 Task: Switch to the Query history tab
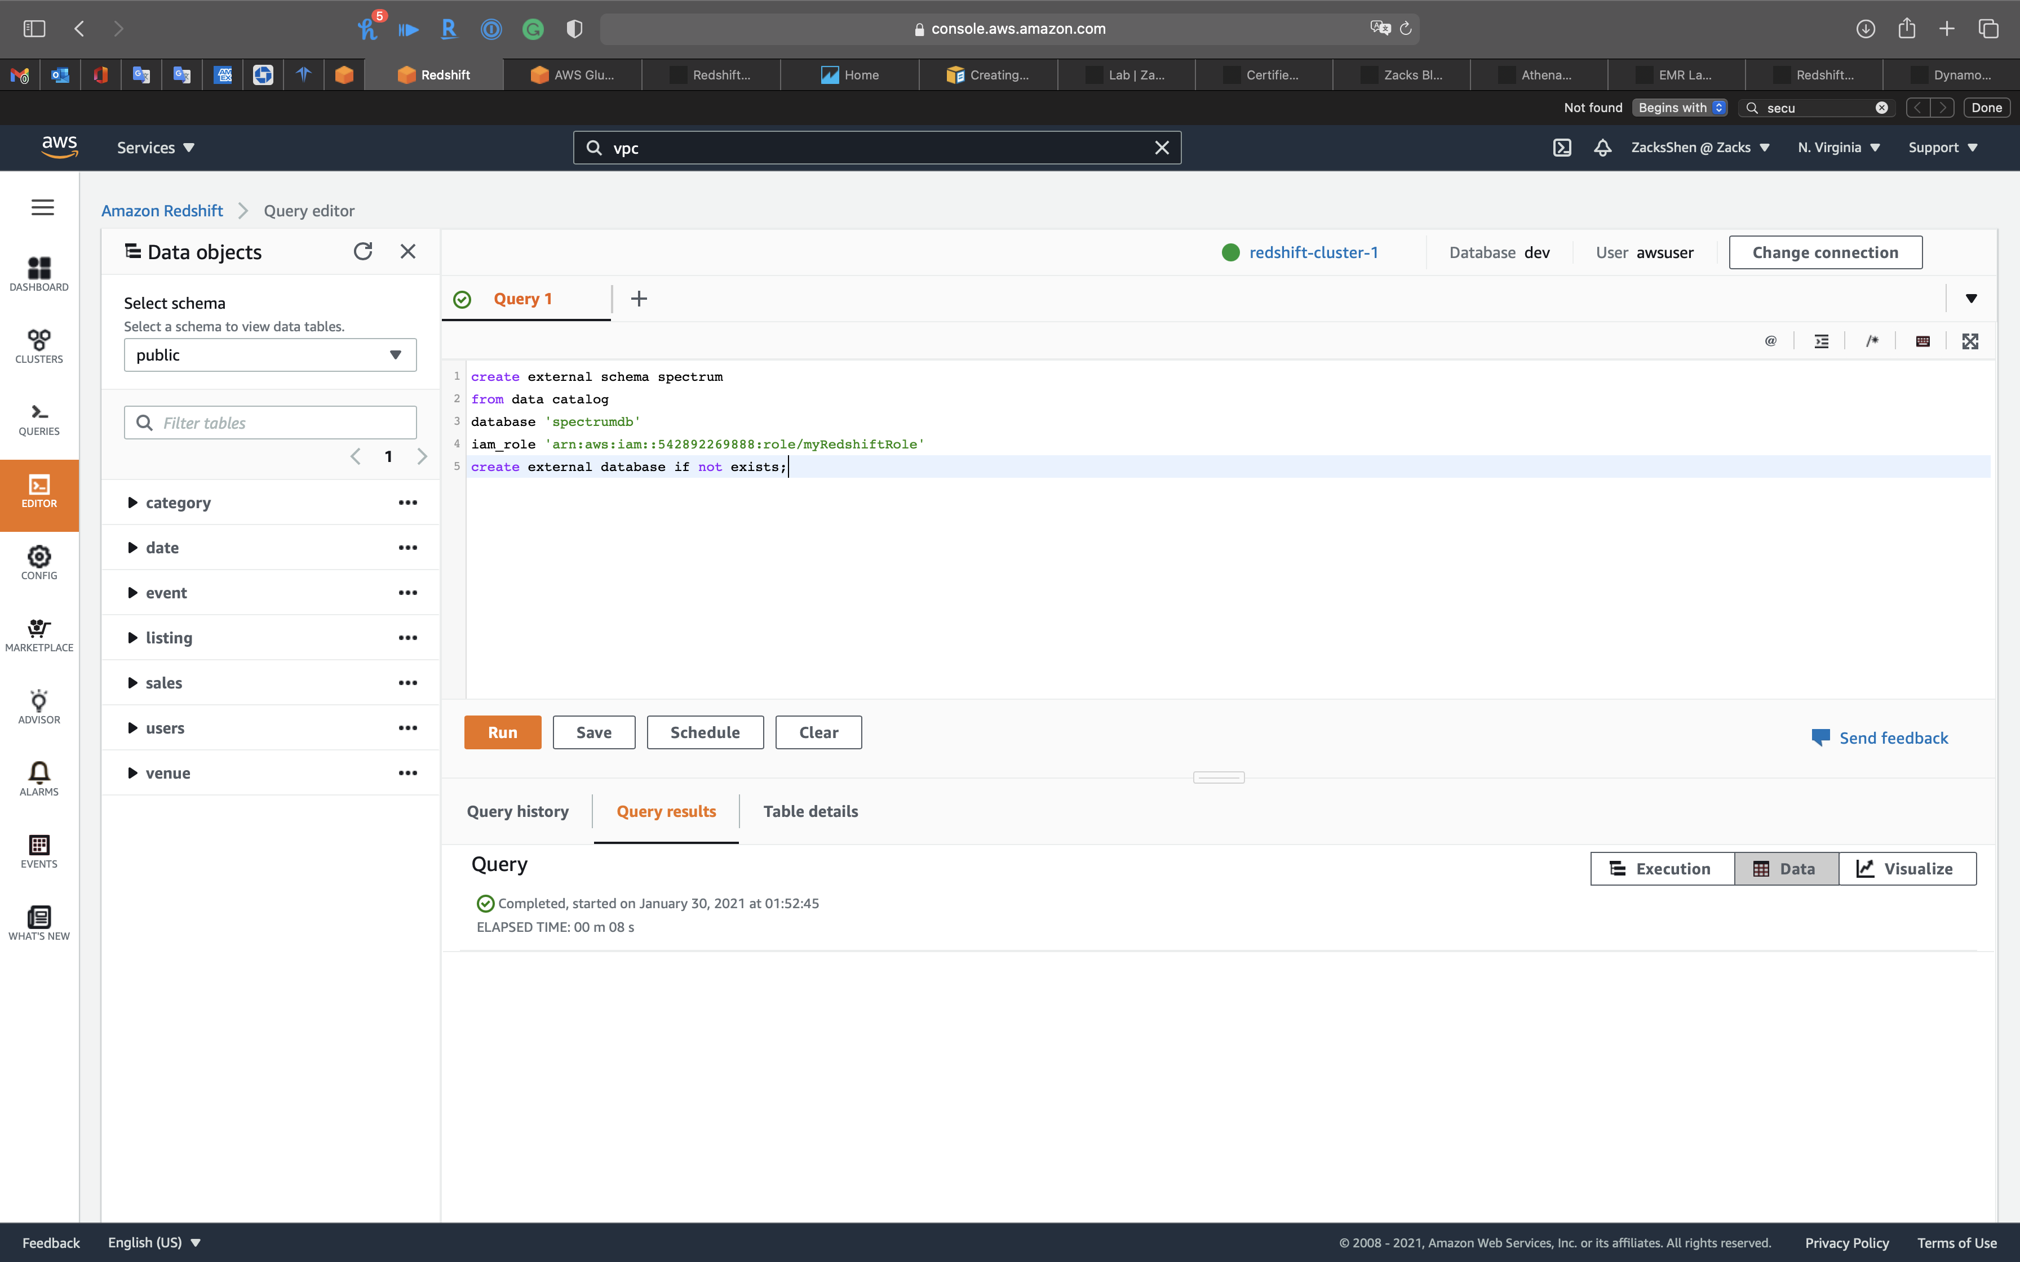(517, 811)
